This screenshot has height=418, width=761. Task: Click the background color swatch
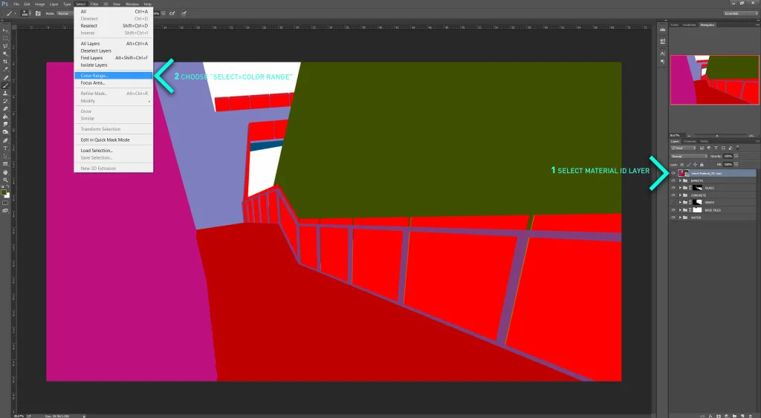7,195
